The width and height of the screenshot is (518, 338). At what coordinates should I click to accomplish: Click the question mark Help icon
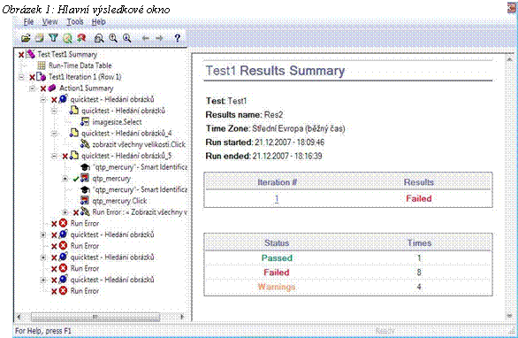tap(177, 38)
